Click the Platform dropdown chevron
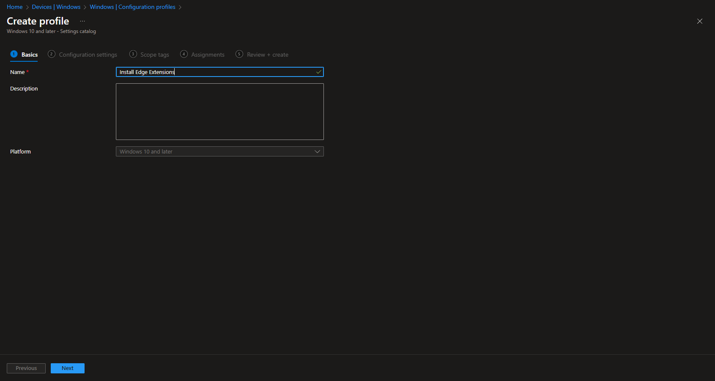The height and width of the screenshot is (381, 715). tap(318, 151)
